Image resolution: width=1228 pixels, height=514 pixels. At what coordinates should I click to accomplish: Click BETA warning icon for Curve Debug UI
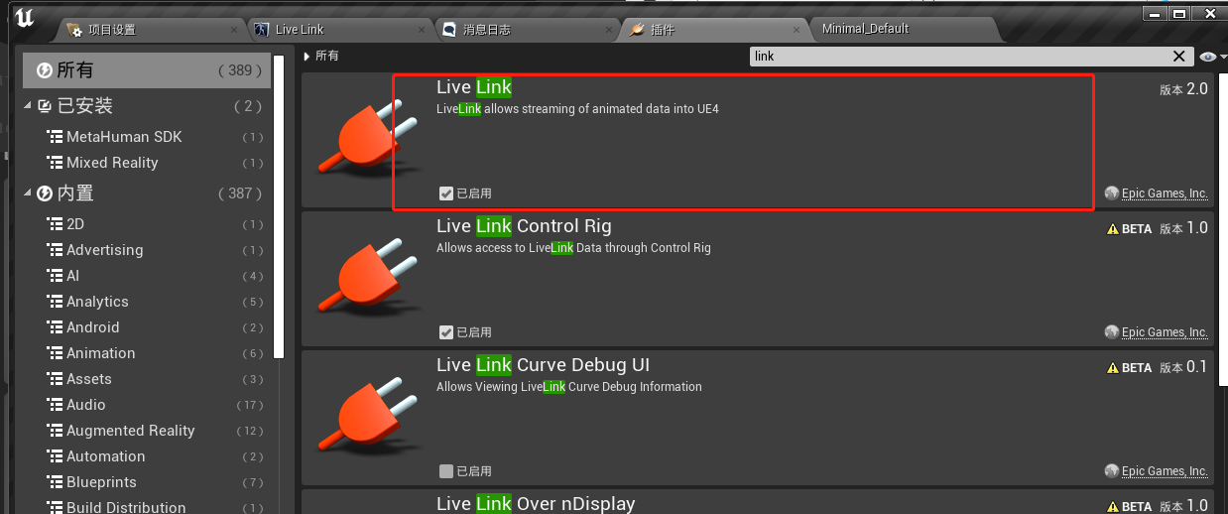coord(1113,367)
